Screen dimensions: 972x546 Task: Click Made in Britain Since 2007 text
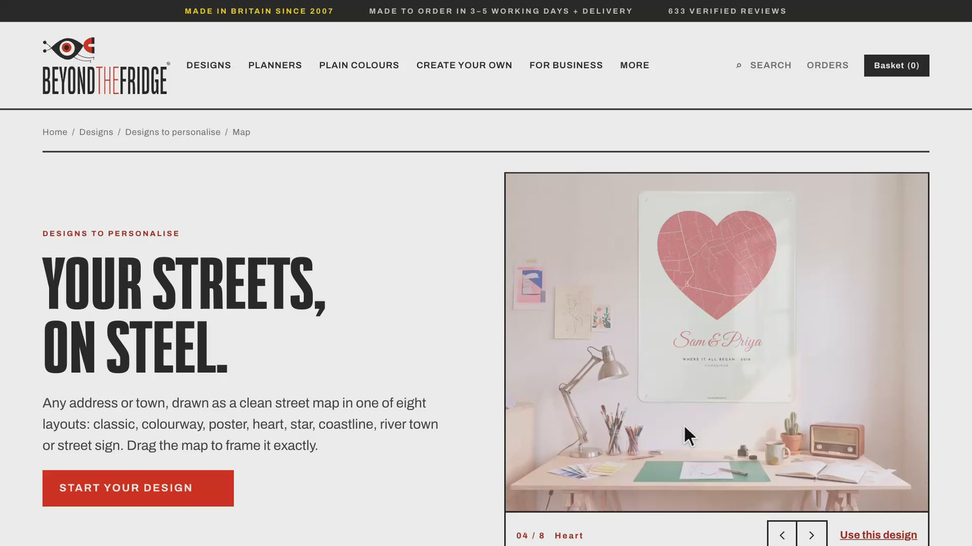[259, 11]
